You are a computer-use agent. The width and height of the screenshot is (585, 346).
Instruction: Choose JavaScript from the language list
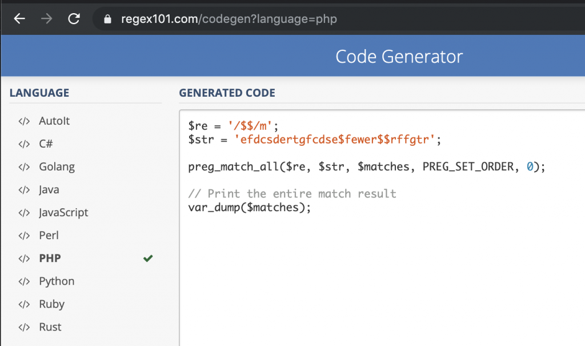pos(63,213)
